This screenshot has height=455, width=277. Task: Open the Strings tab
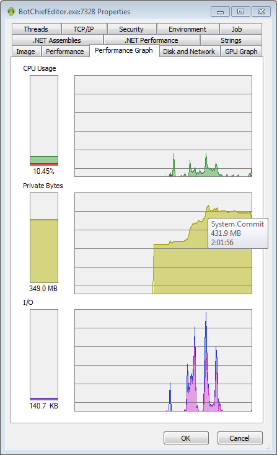coord(231,40)
